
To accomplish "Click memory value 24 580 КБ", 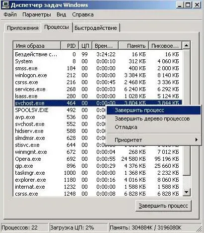I will (134, 159).
